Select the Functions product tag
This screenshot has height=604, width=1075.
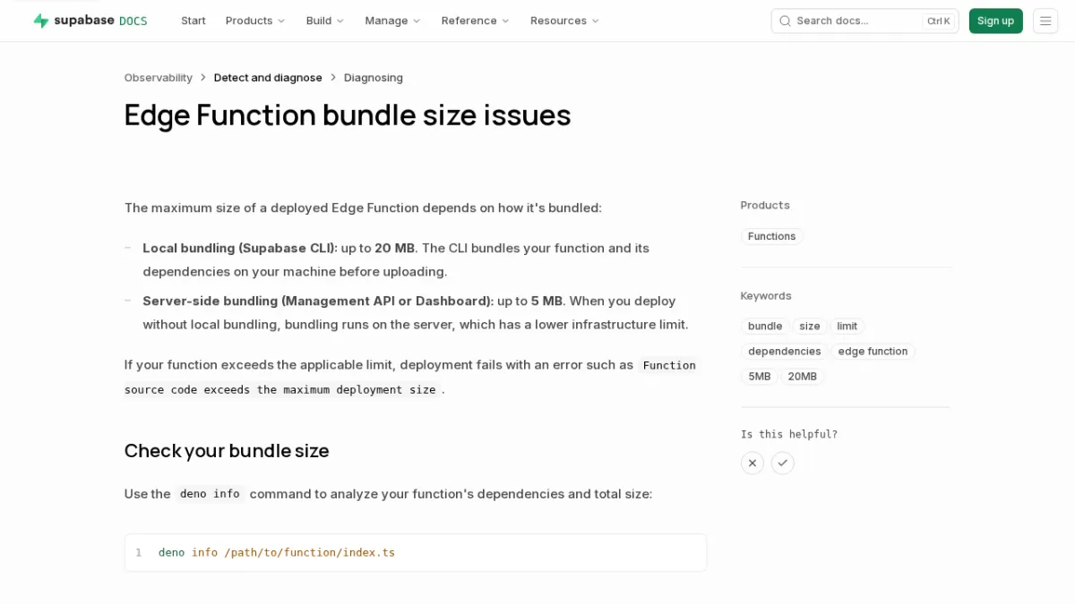772,236
